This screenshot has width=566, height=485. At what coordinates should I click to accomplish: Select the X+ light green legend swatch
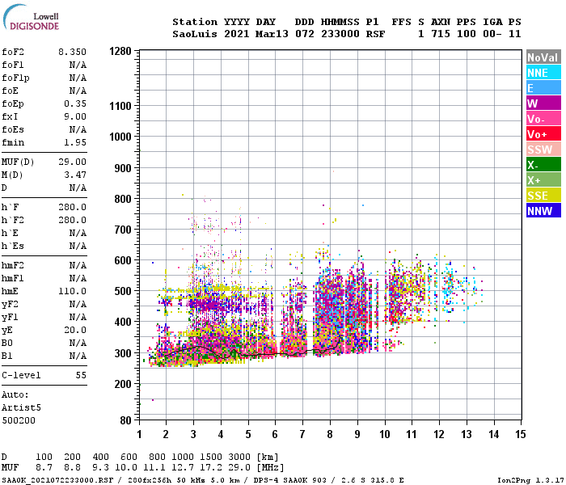point(543,180)
